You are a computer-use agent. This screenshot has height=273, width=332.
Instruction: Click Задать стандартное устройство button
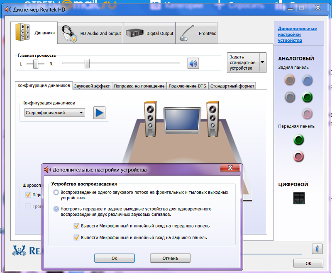tap(243, 62)
